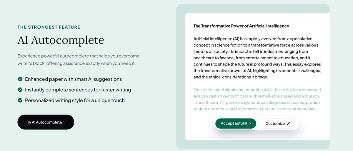The image size is (353, 151).
Task: Click the description text about writer's block
Action: tap(79, 60)
